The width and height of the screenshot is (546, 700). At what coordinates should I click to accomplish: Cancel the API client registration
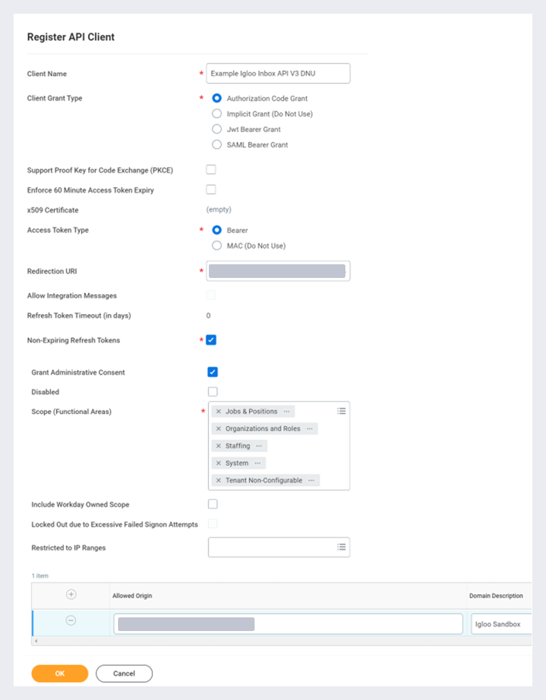tap(124, 673)
